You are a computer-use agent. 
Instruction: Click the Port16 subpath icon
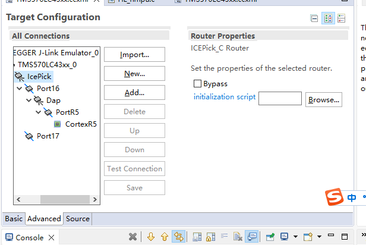point(29,89)
